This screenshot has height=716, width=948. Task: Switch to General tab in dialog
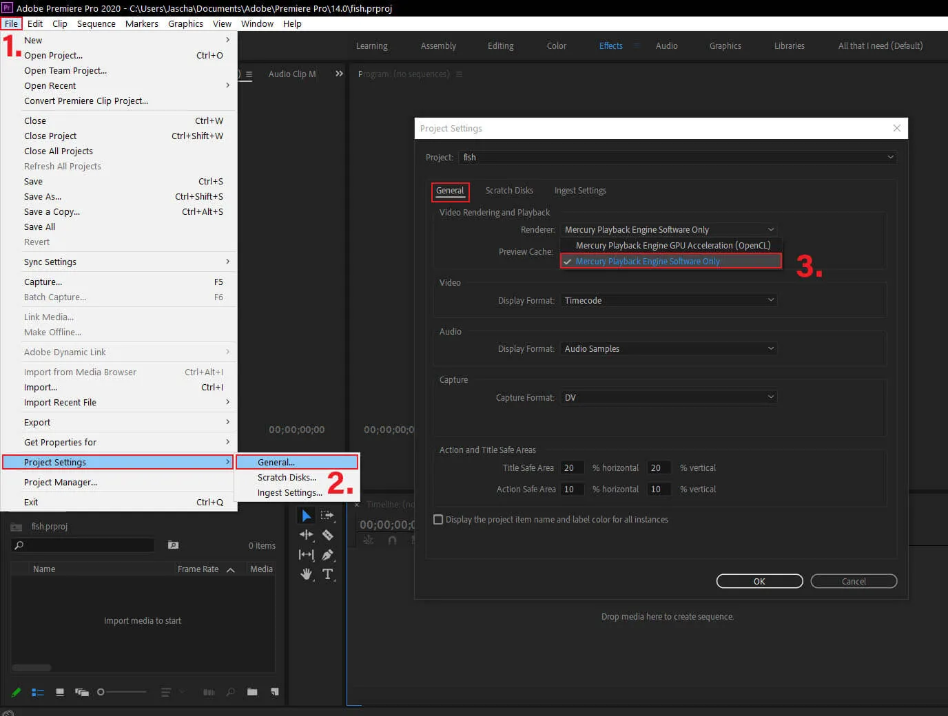(x=450, y=191)
